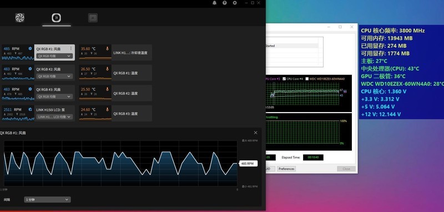The height and width of the screenshot is (212, 444).
Task: Minimize the stress test window
Action: coord(329,27)
